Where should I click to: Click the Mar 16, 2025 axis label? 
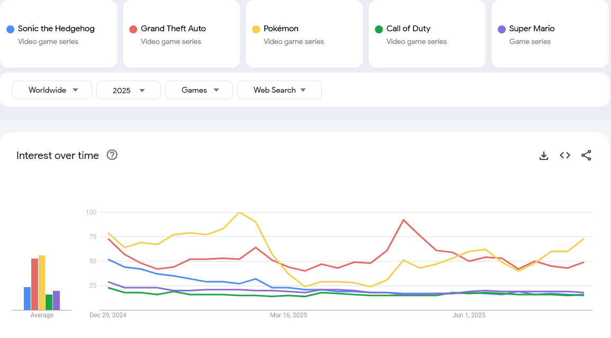[289, 315]
